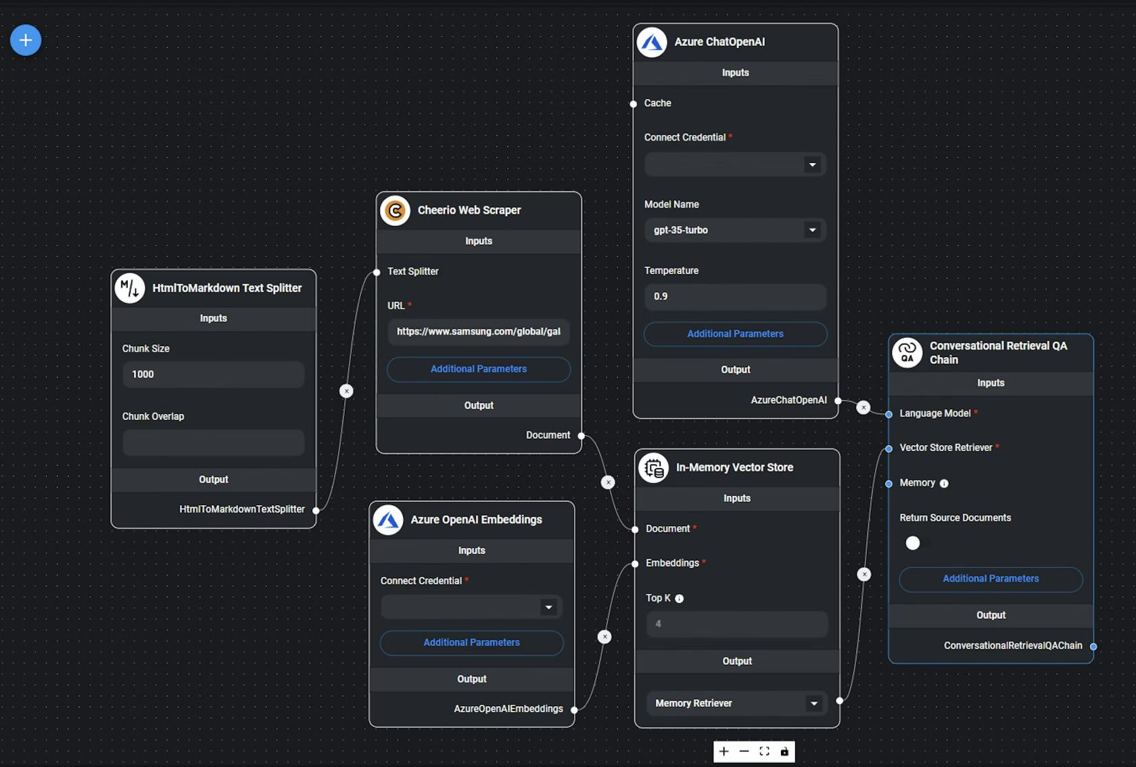Toggle the canvas lock control

coord(784,751)
